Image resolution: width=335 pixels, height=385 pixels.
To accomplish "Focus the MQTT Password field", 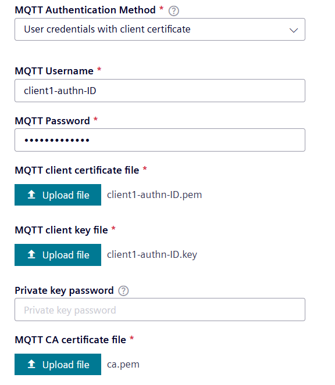I will tap(160, 140).
